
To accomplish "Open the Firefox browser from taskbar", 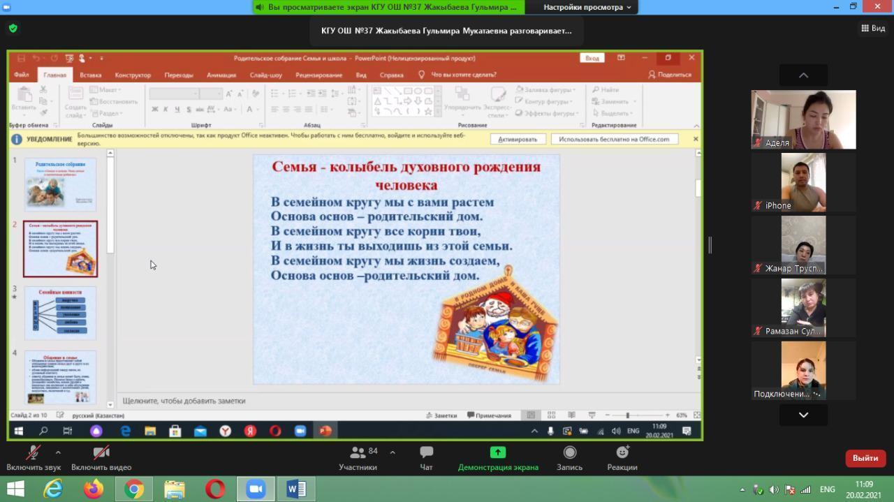I will coord(94,489).
